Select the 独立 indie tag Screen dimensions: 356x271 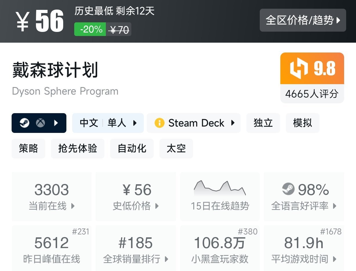click(263, 123)
